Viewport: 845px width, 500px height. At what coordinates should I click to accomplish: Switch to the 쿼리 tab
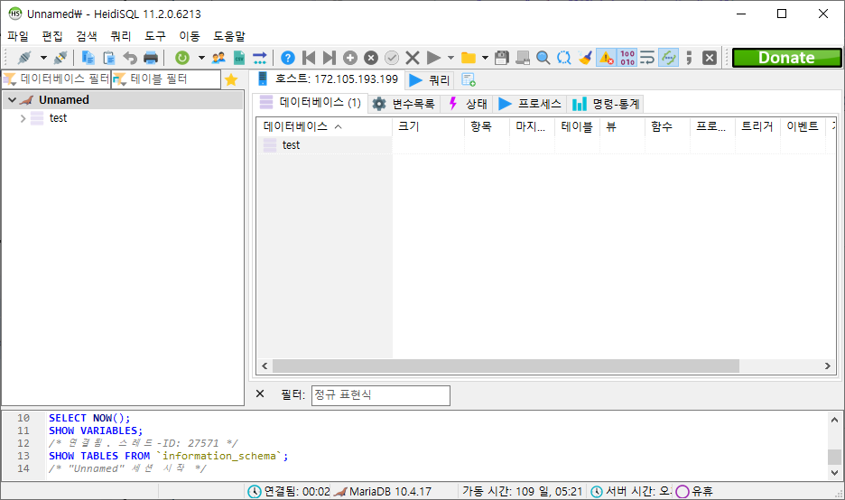(430, 80)
